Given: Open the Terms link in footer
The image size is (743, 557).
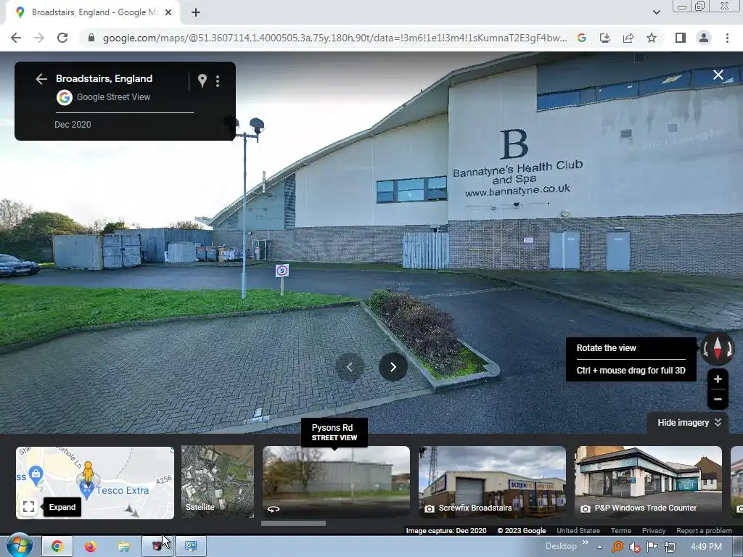Looking at the screenshot, I should pyautogui.click(x=621, y=530).
